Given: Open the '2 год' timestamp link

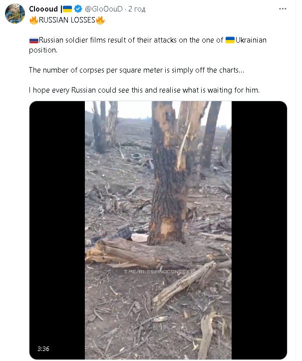Looking at the screenshot, I should click(137, 9).
